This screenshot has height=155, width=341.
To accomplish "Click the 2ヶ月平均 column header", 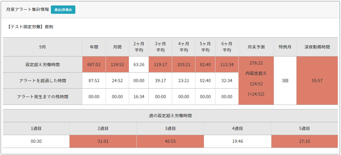I will tap(139, 47).
